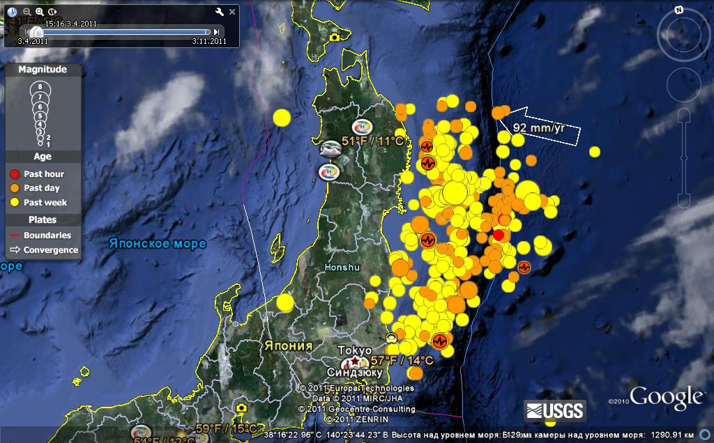Viewport: 714px width, 443px height.
Task: Click the Японское море sea label
Action: tap(158, 244)
